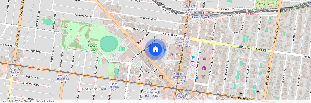Screen dimensions: 311x103
Task: Click the Stop 36: Auburn Road label
Action: point(15,72)
